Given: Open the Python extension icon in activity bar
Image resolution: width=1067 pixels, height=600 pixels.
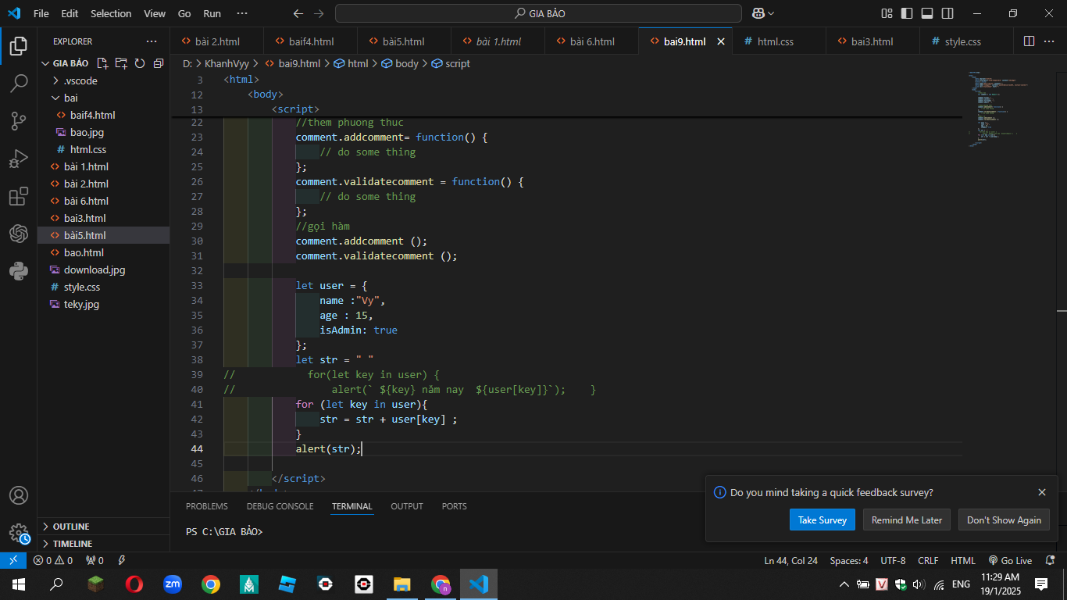Looking at the screenshot, I should [x=19, y=271].
